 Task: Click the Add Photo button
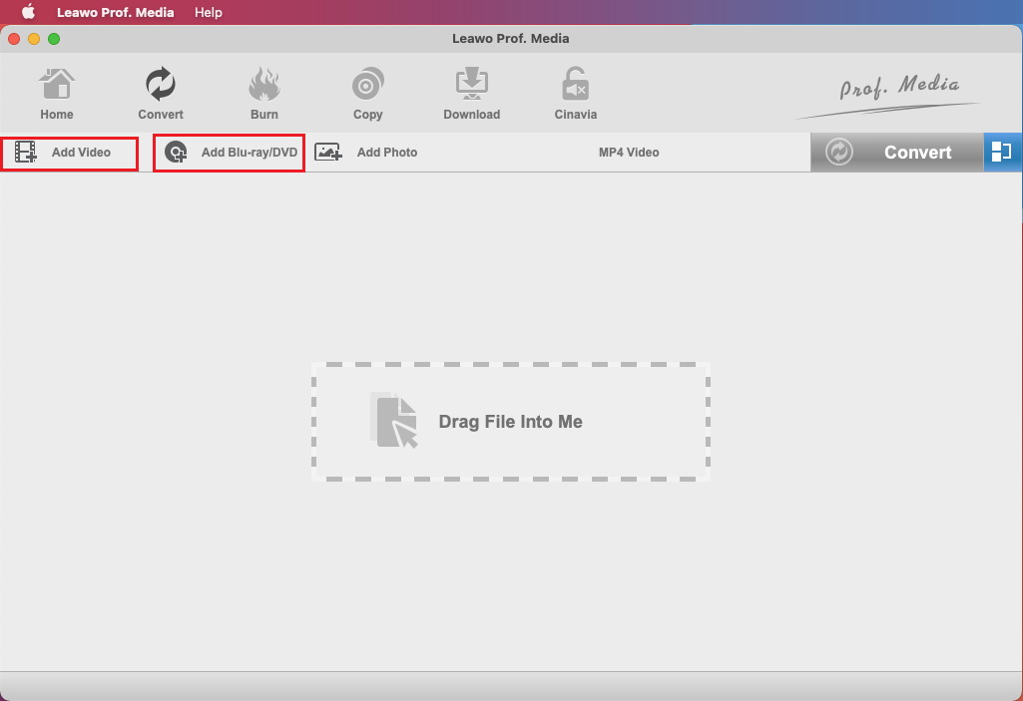point(366,153)
